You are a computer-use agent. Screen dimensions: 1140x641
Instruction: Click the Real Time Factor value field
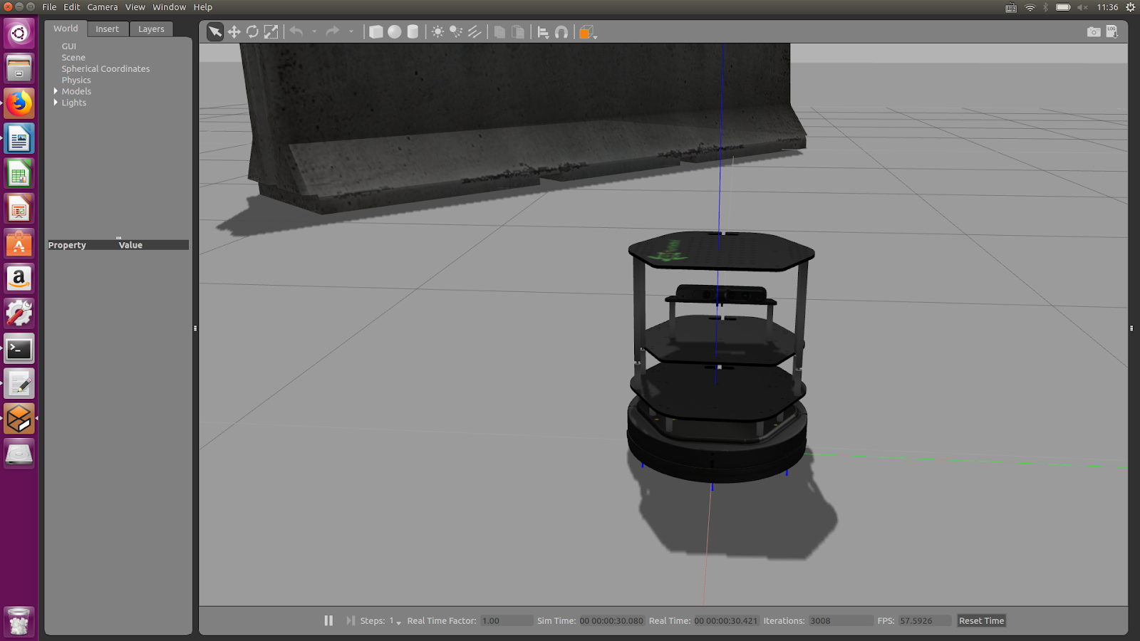(507, 621)
